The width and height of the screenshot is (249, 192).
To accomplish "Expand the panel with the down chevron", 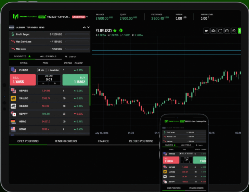I will 88,27.
